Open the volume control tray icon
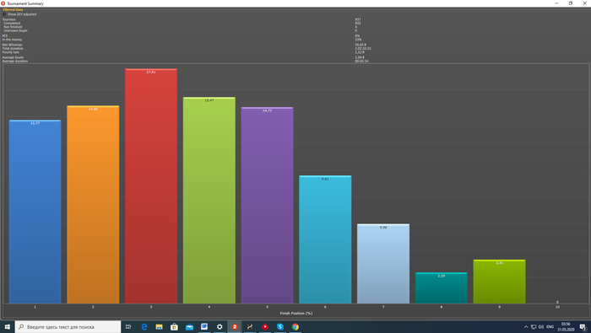Screen dimensions: 591x333 coord(541,326)
